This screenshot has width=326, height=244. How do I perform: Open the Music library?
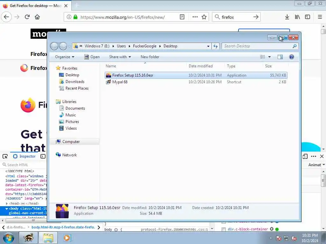click(x=67, y=115)
